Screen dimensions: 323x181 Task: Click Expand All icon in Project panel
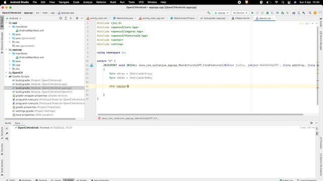[66, 18]
